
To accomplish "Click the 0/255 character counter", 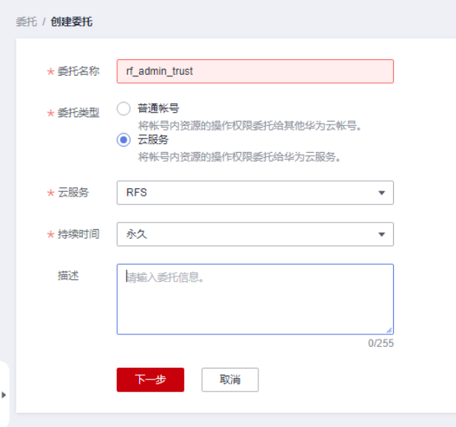I will coord(381,343).
